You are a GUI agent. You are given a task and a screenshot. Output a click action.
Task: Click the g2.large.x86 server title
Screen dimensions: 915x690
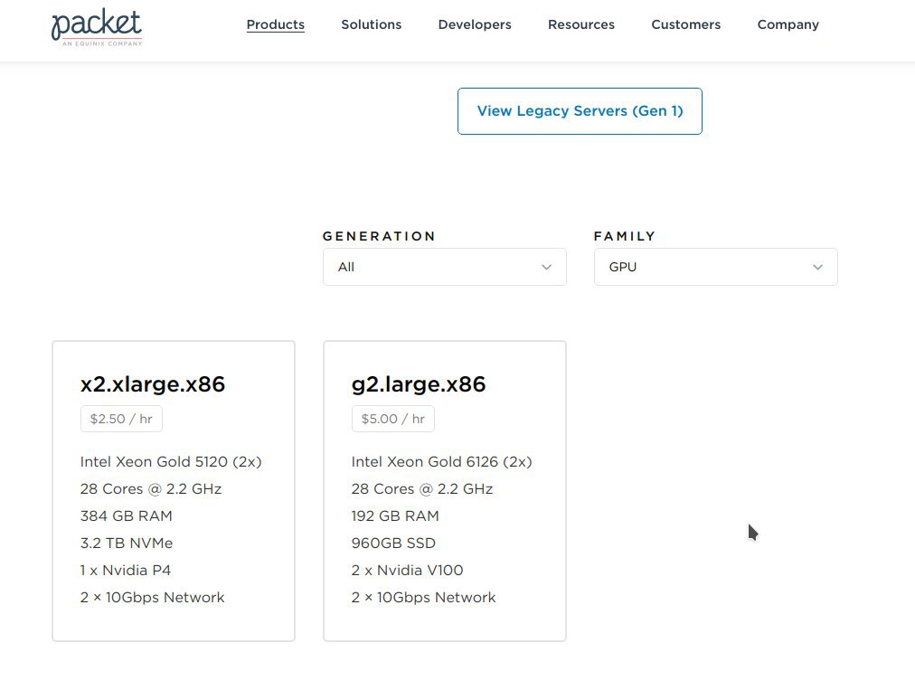tap(418, 384)
